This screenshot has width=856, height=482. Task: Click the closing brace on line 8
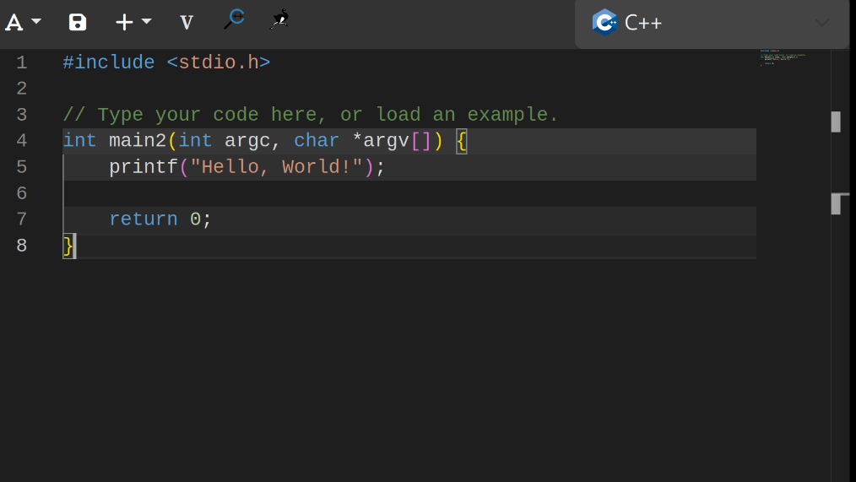[x=68, y=246]
